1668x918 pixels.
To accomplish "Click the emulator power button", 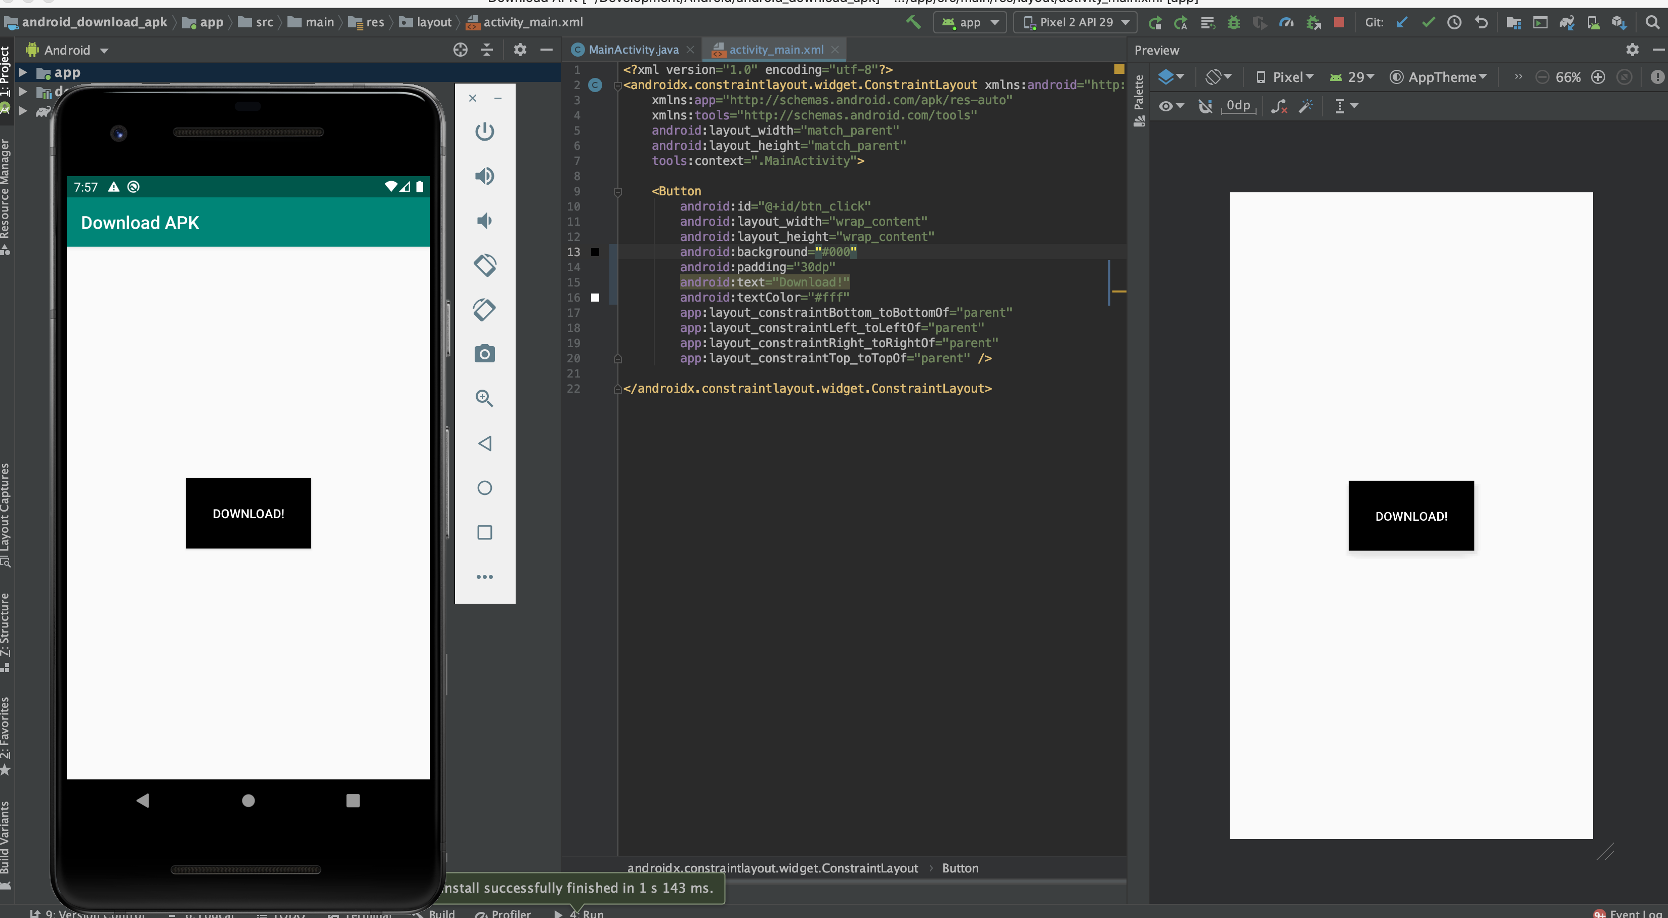I will (x=484, y=132).
